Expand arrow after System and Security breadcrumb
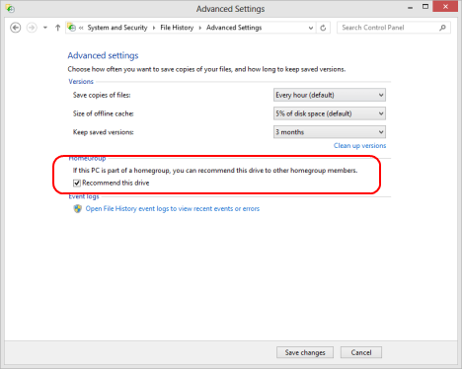 (154, 28)
